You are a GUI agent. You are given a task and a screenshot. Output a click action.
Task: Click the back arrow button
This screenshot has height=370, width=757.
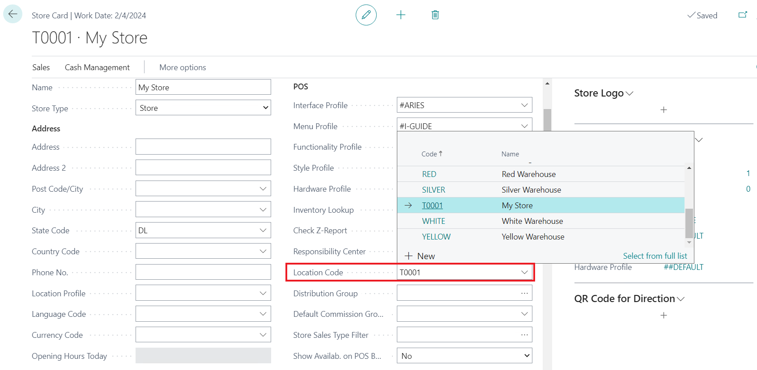click(13, 14)
